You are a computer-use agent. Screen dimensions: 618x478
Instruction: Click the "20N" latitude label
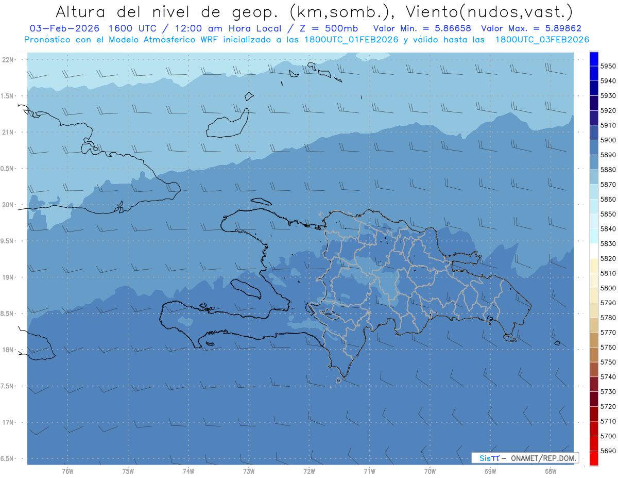point(8,205)
